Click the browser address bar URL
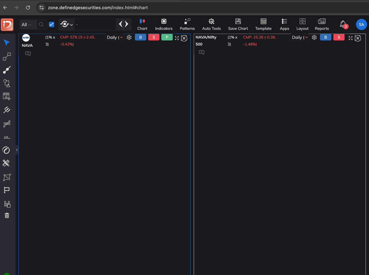Viewport: 369px width, 275px height. (x=98, y=8)
